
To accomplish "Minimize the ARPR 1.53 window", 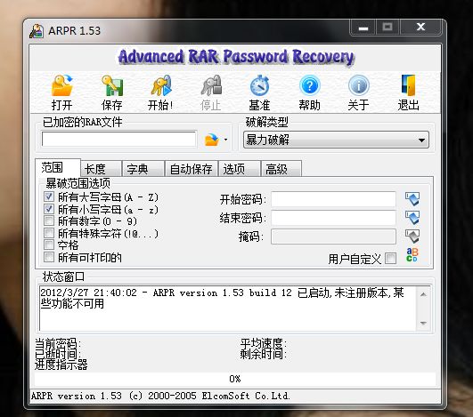I will (x=363, y=28).
